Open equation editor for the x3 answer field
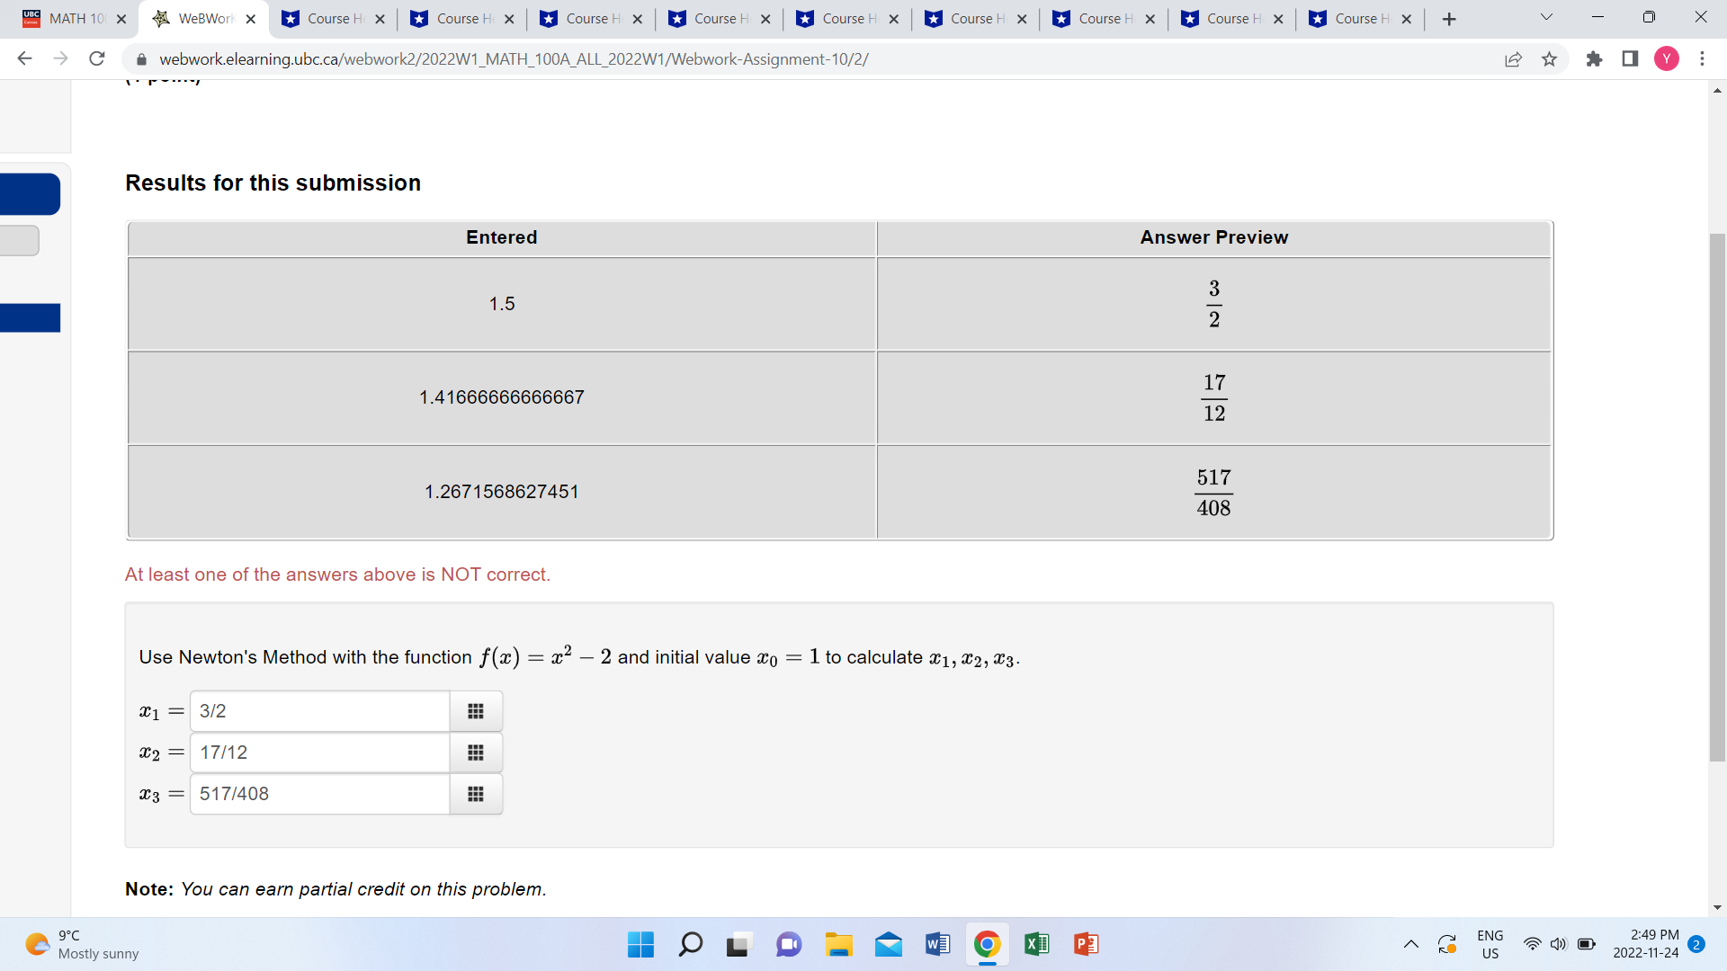This screenshot has width=1727, height=971. point(475,794)
